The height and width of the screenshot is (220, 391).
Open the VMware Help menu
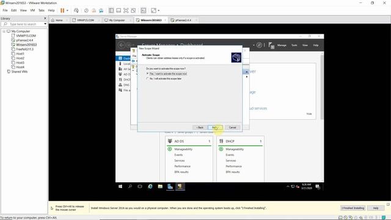(x=51, y=10)
